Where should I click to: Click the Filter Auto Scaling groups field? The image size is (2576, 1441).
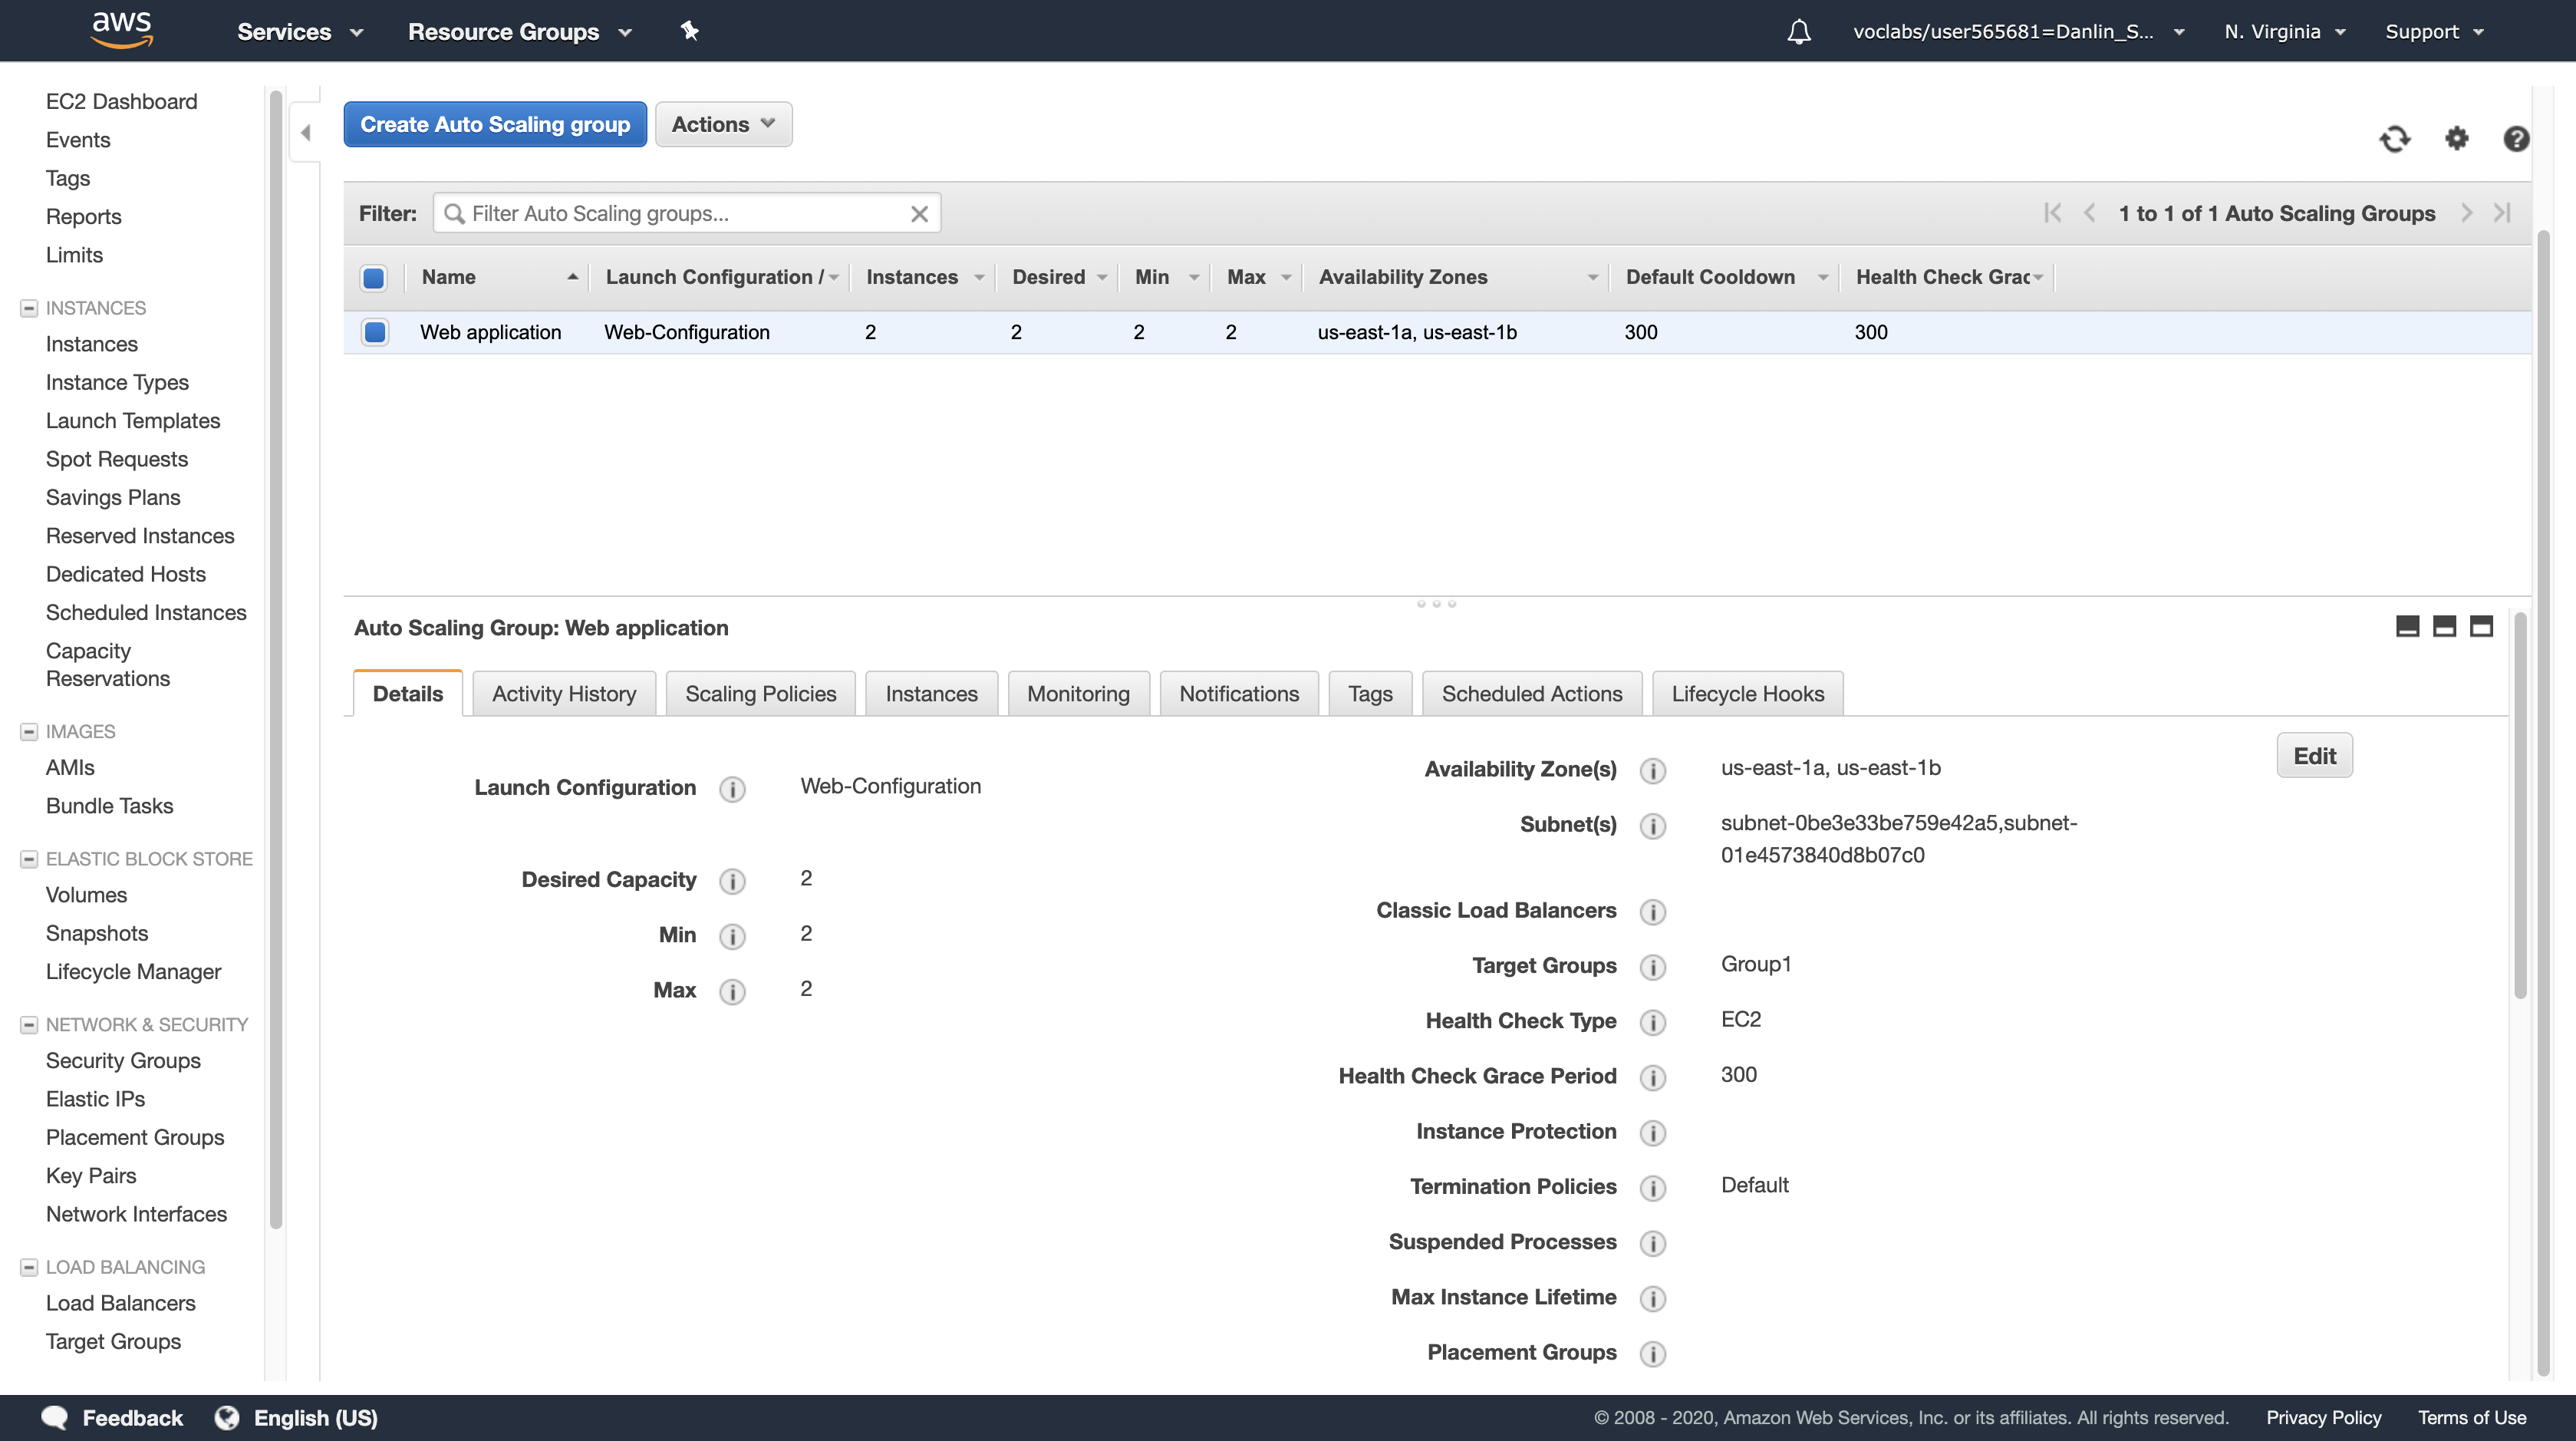tap(685, 214)
